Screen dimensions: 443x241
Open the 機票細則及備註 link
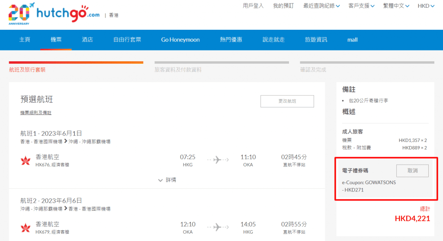36,113
